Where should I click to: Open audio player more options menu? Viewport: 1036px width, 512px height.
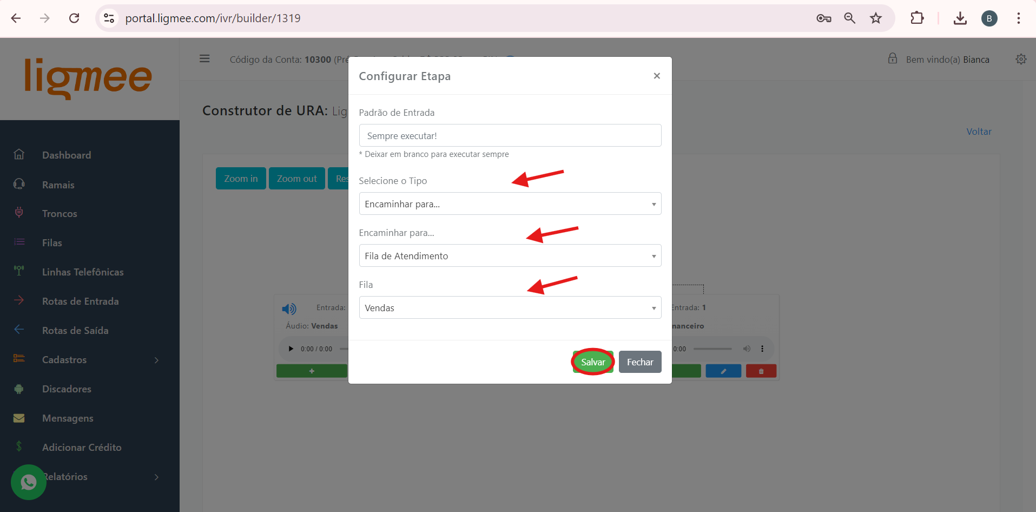pyautogui.click(x=762, y=349)
